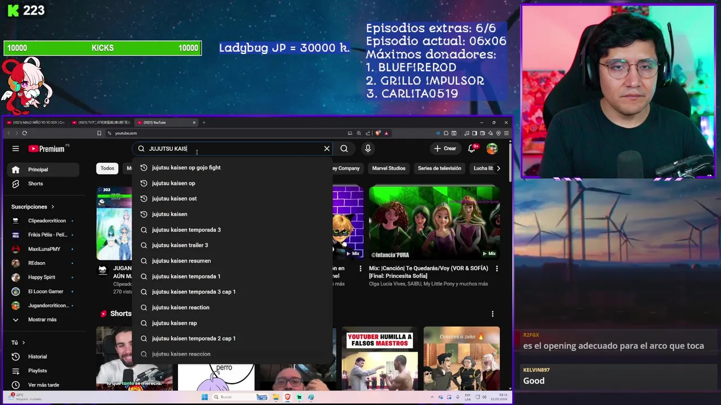Choose suggestion jujutsu kaisen op gojo fight
The width and height of the screenshot is (721, 405).
click(x=232, y=168)
